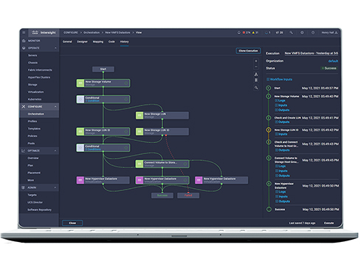This screenshot has height=270, width=360.
Task: Open Kubernetes in the sidebar
Action: point(35,100)
